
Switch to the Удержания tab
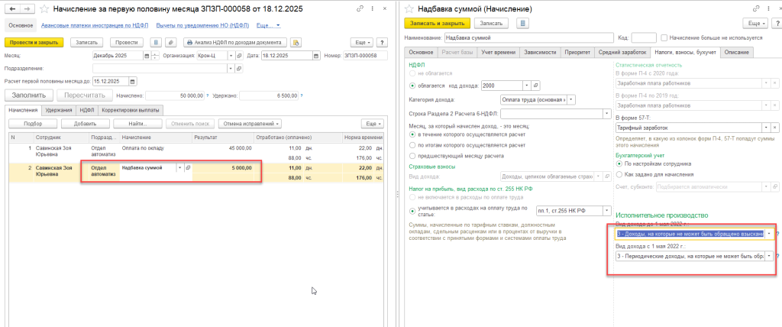click(x=58, y=110)
